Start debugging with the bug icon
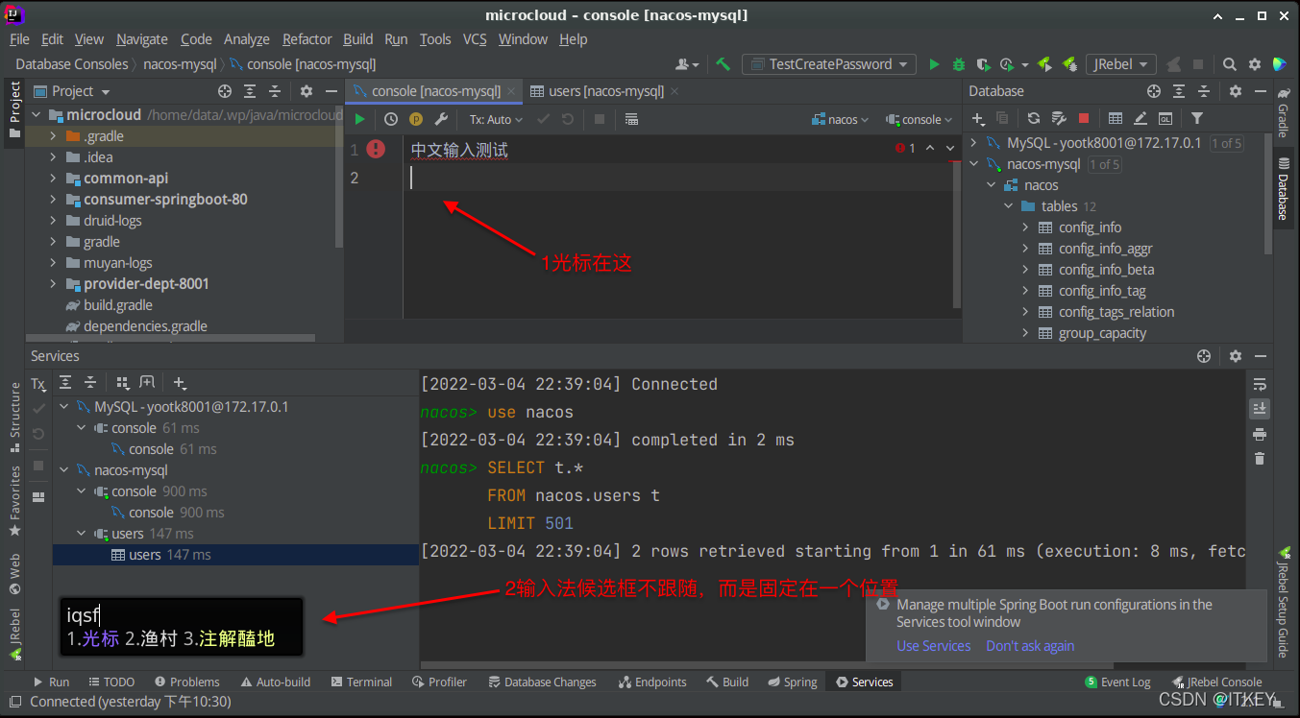The image size is (1300, 718). coord(959,64)
